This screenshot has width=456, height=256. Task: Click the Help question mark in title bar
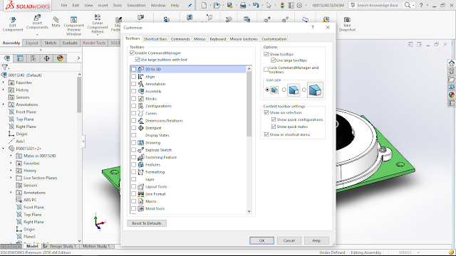click(421, 5)
